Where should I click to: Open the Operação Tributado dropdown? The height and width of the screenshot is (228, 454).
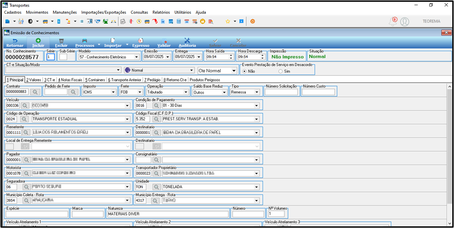click(186, 92)
